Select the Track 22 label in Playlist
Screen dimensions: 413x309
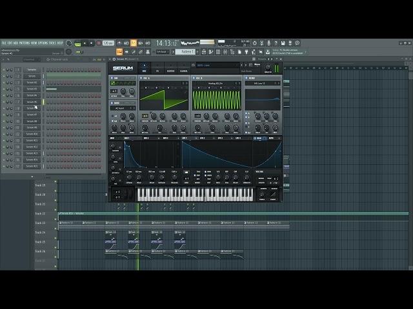(x=40, y=214)
